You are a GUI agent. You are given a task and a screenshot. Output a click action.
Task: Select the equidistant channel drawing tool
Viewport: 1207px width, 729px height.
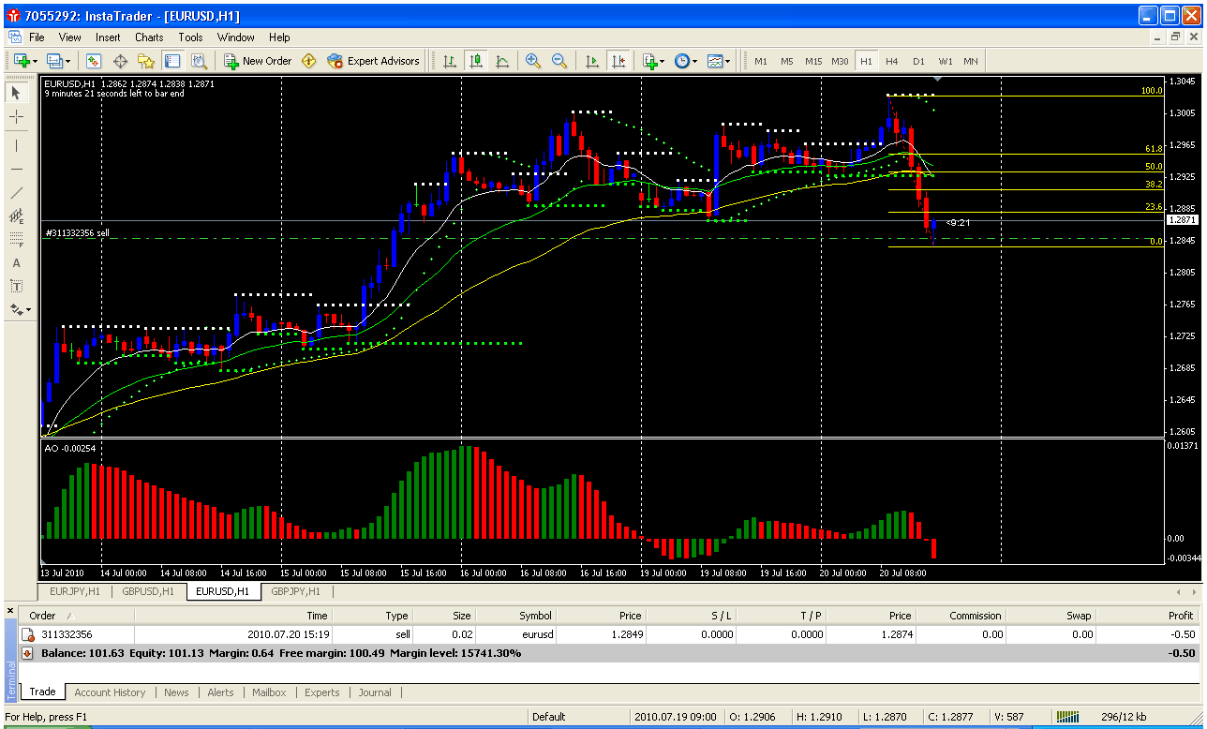(16, 216)
